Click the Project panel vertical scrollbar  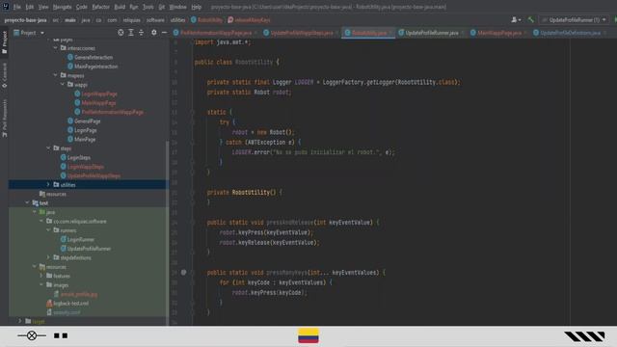pos(168,232)
